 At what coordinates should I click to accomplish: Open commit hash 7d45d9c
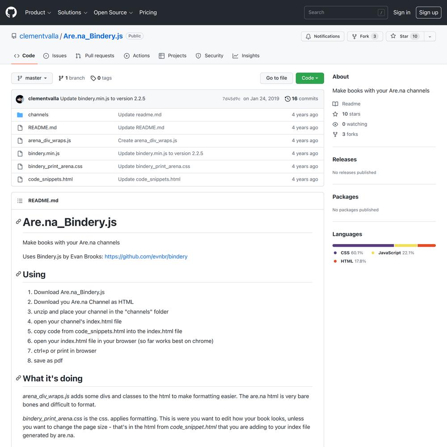pos(231,99)
